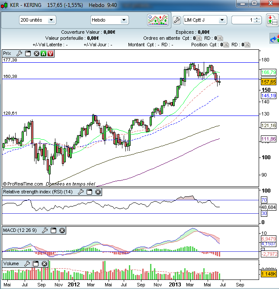Click the Couverture Valeur : 0,00€ text

[x=88, y=32]
